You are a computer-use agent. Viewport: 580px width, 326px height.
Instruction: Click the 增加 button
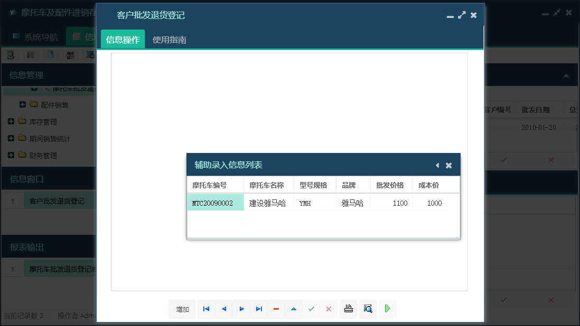tap(182, 309)
